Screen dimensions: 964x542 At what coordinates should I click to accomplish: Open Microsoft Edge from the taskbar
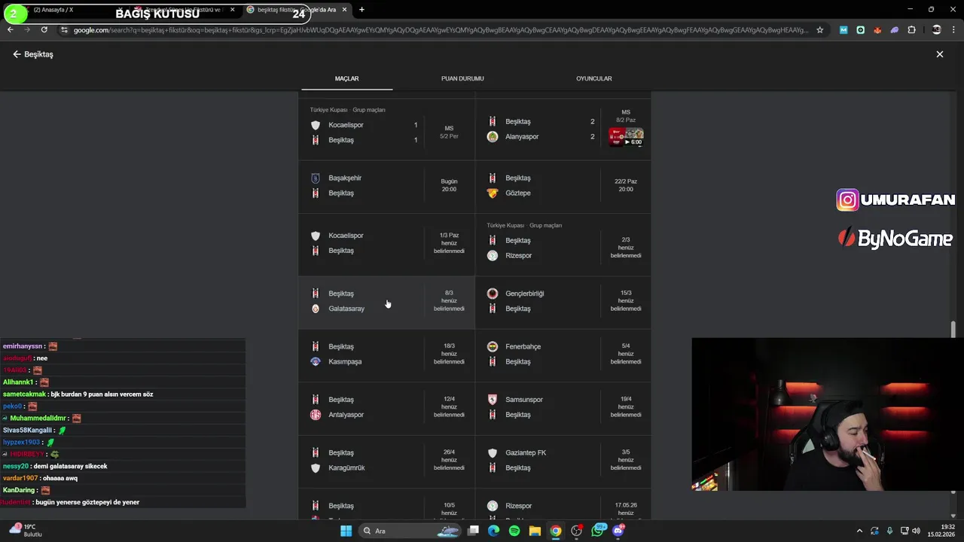(x=493, y=531)
